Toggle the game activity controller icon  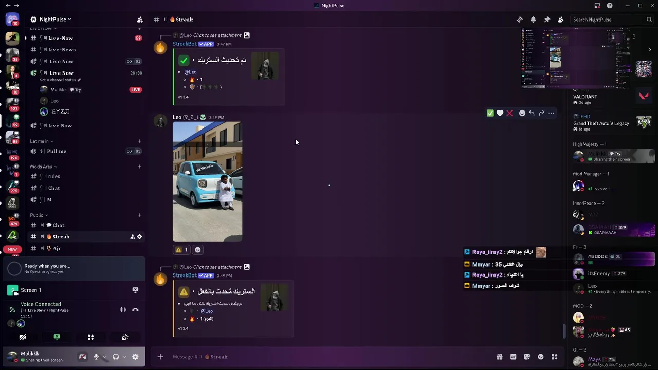click(x=82, y=357)
